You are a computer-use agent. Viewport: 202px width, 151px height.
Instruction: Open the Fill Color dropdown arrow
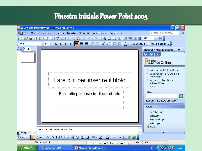97,137
